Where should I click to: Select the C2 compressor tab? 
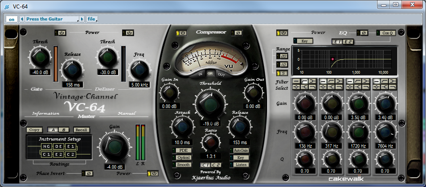(x=216, y=165)
